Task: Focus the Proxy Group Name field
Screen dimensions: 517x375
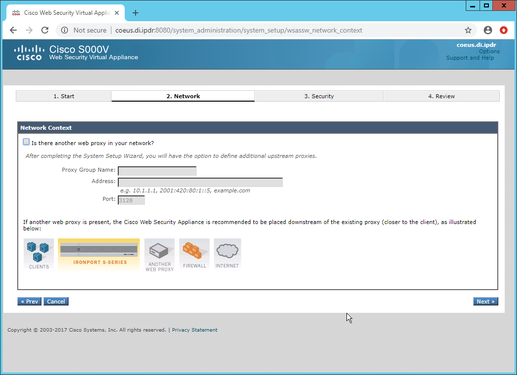Action: (157, 171)
